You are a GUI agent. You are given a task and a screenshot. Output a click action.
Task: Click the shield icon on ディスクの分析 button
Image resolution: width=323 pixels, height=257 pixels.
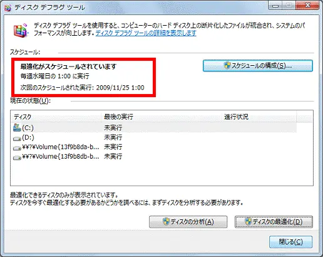(166, 222)
